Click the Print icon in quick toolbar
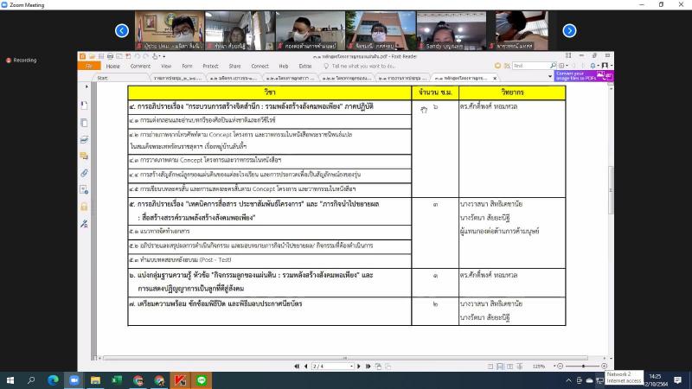 pyautogui.click(x=110, y=56)
